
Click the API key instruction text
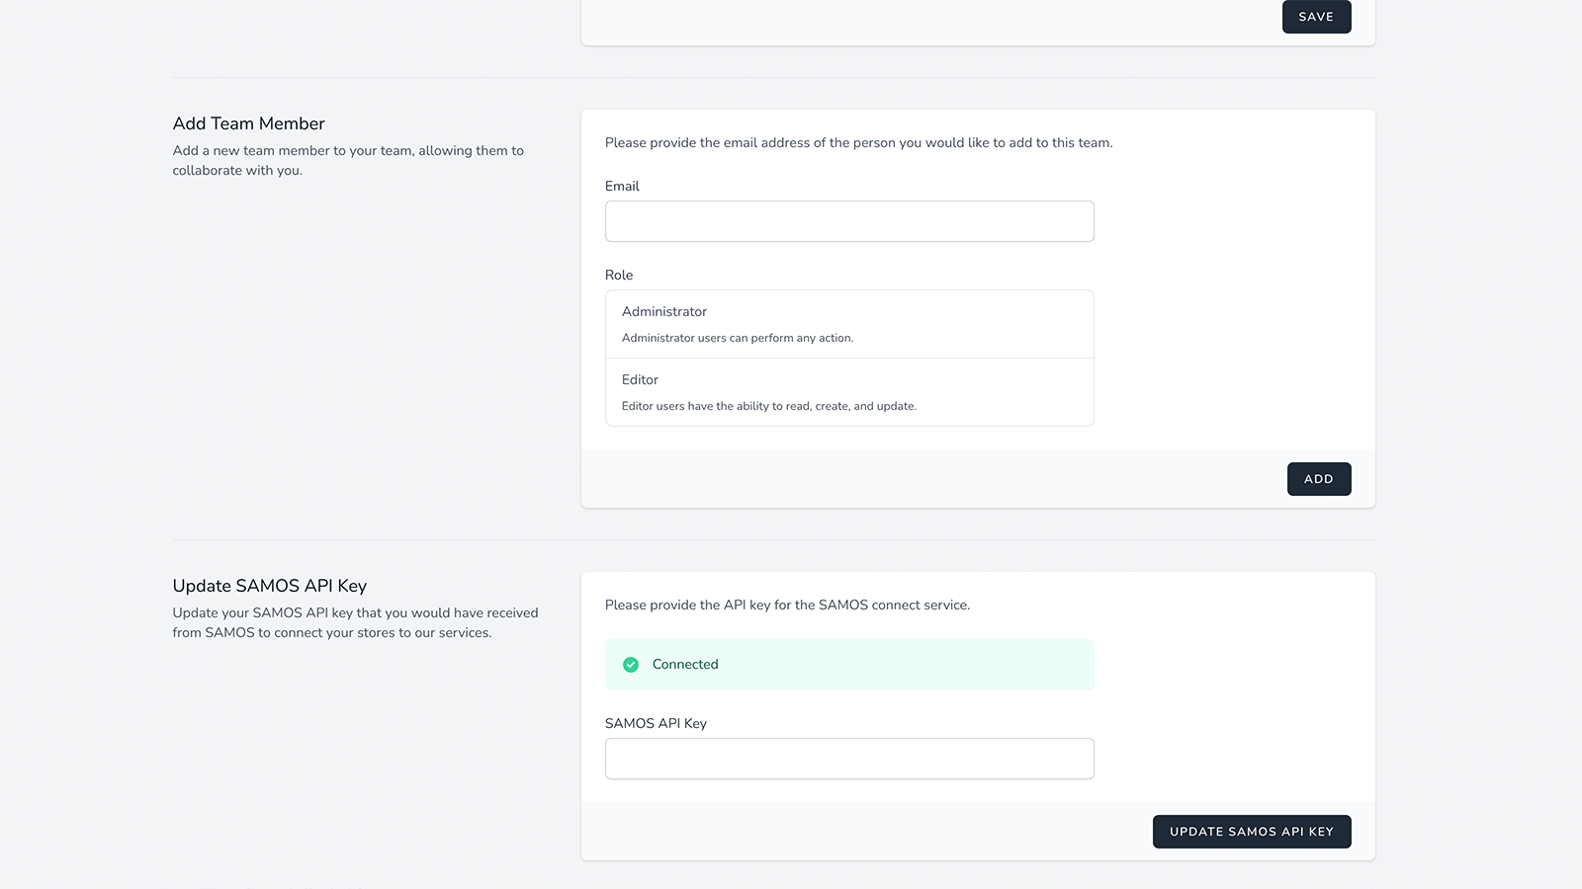pyautogui.click(x=788, y=605)
